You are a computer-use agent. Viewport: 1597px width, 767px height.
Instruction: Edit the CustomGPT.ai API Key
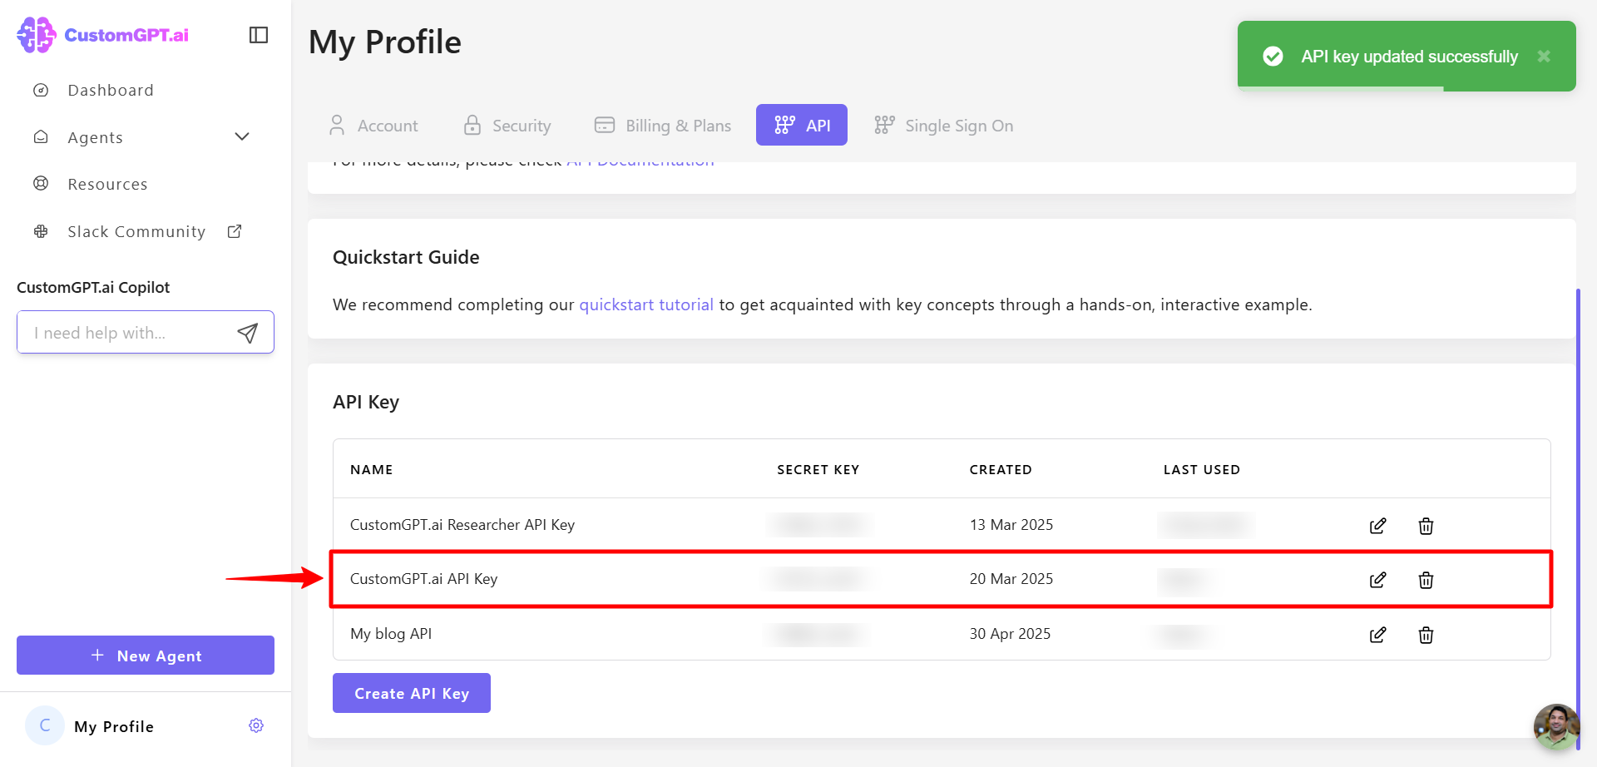click(1377, 580)
